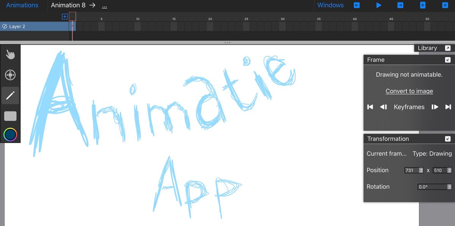The width and height of the screenshot is (455, 226).
Task: Select the Eraser tool
Action: click(x=10, y=116)
